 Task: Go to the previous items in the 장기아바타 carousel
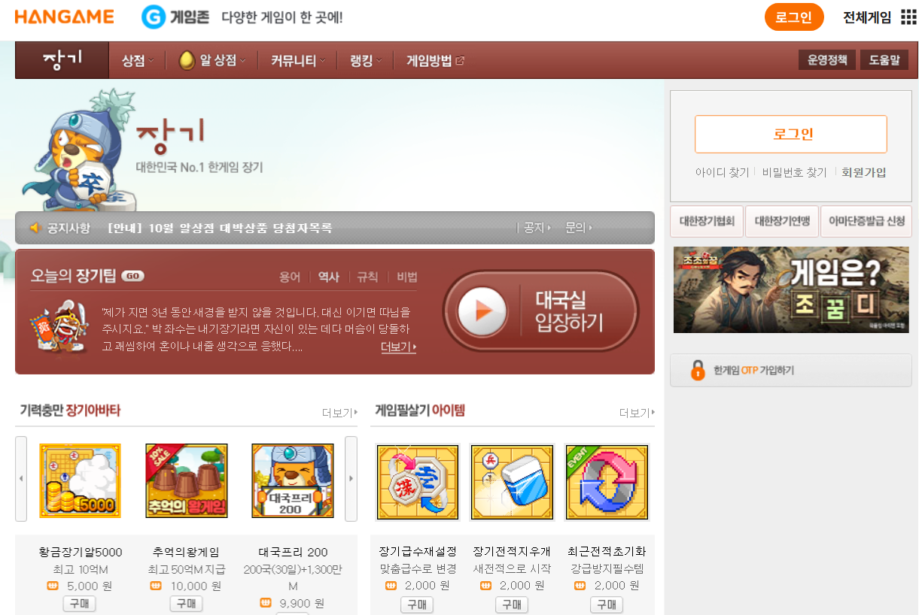pyautogui.click(x=21, y=479)
